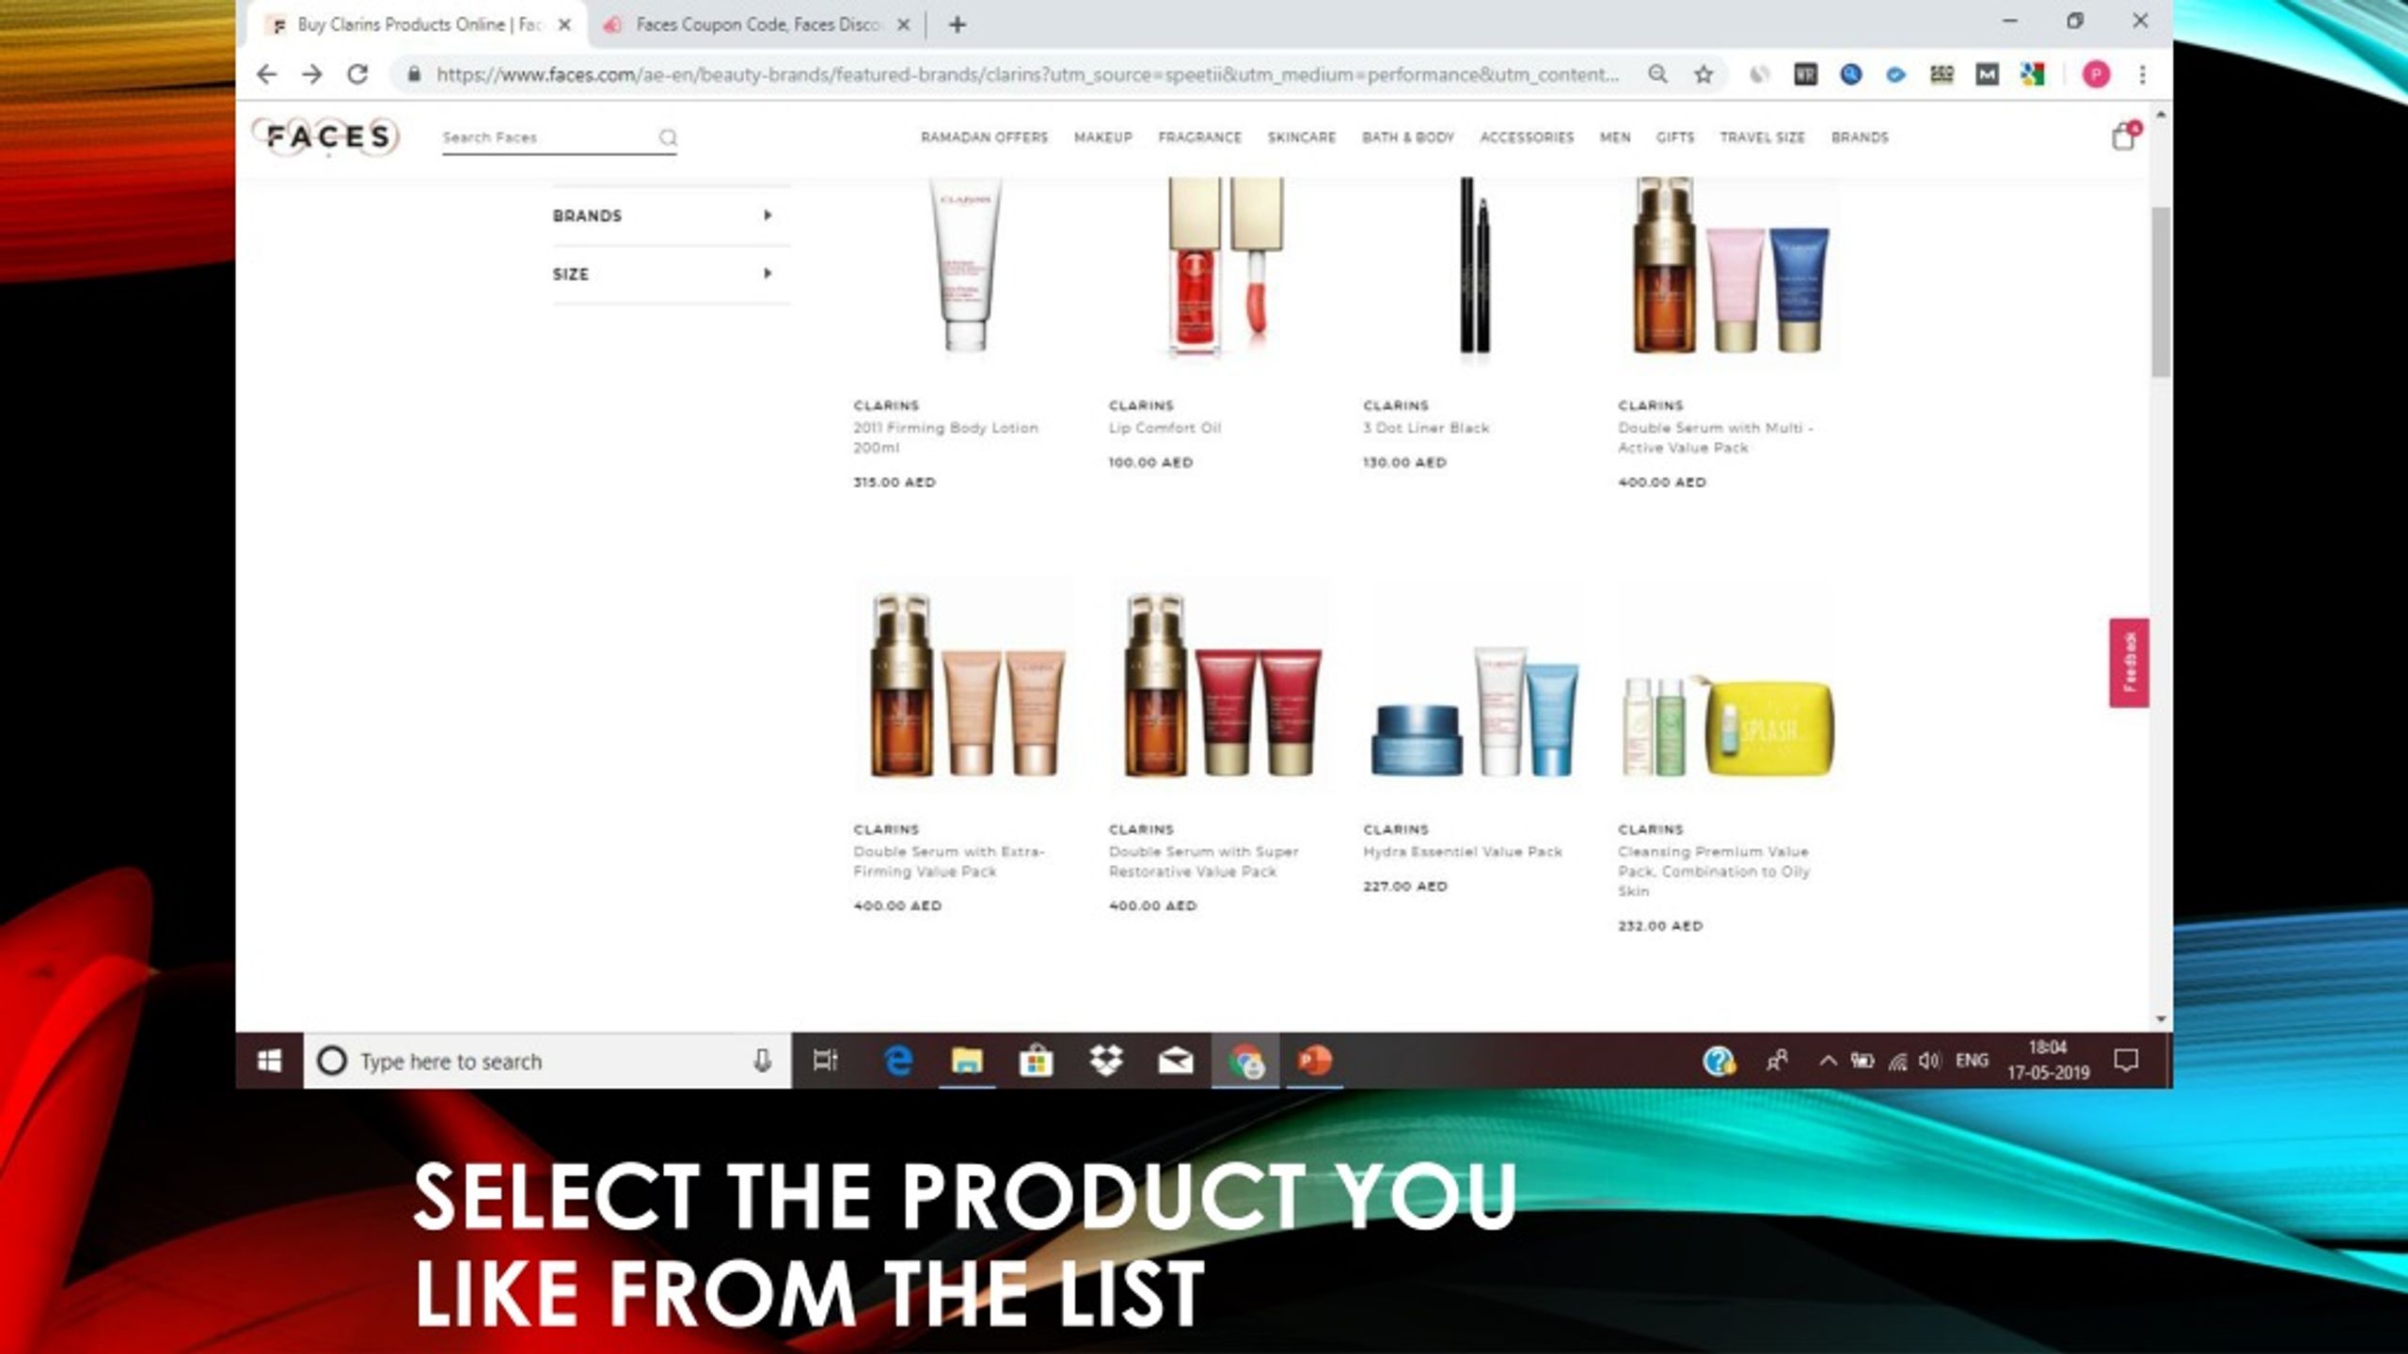The width and height of the screenshot is (2408, 1354).
Task: Click the help question mark tray icon
Action: point(1719,1061)
